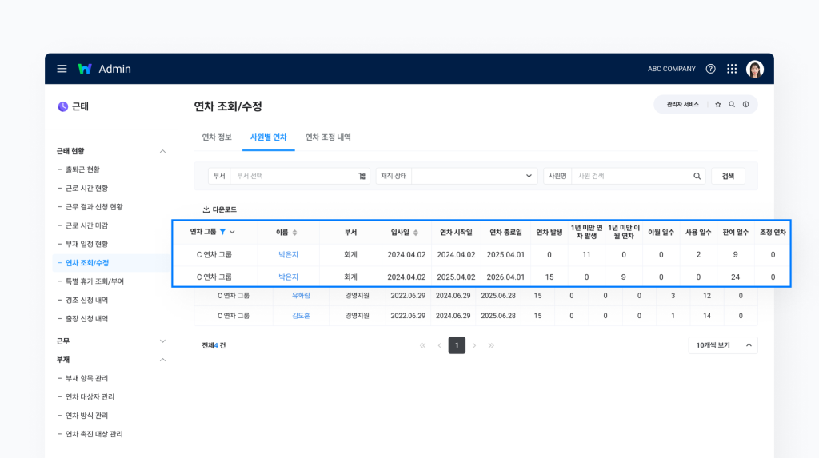Open the 유화림 employee link
The image size is (819, 458).
pos(301,296)
